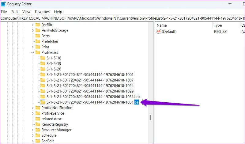Open the View menu
The image size is (245, 144).
pyautogui.click(x=26, y=12)
